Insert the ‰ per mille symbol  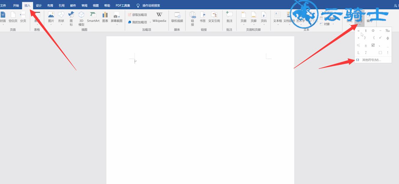pos(388,30)
